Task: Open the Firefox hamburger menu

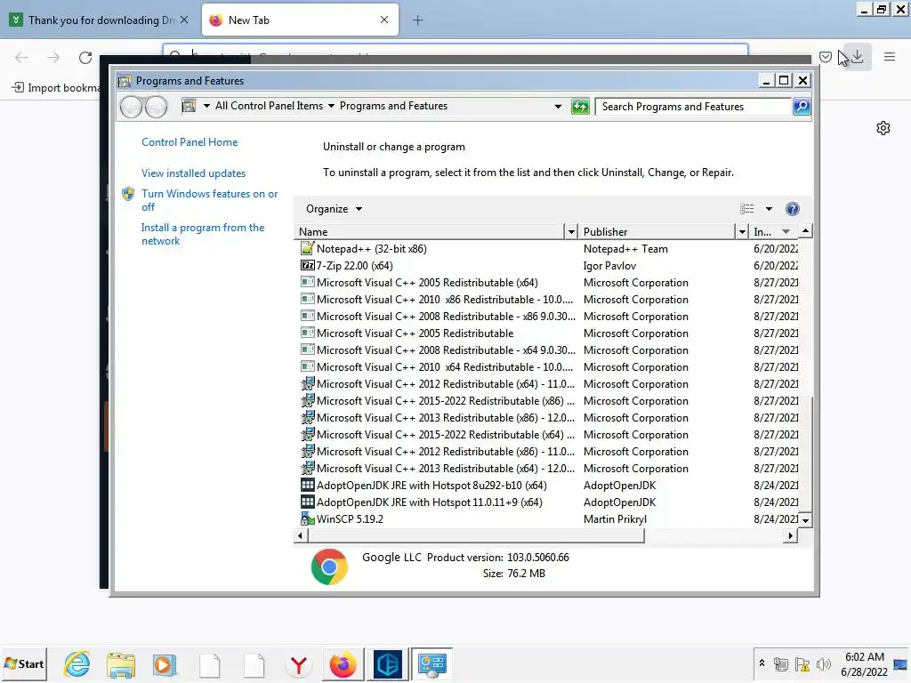Action: [890, 57]
